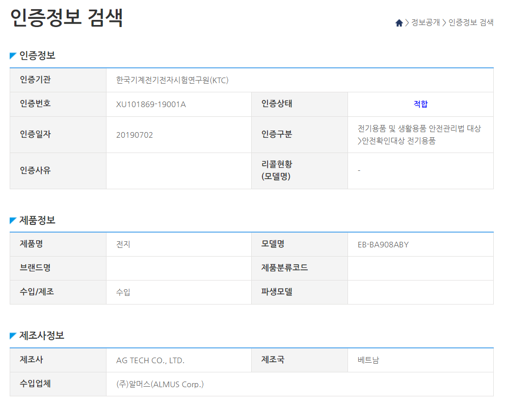
Task: Click the blue marker beside 인증정보 heading
Action: click(x=13, y=56)
